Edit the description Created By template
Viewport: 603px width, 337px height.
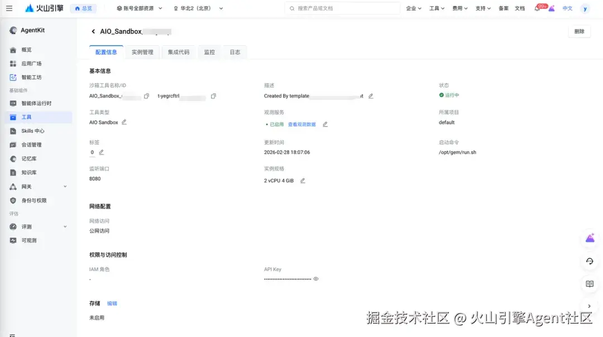[x=371, y=96]
